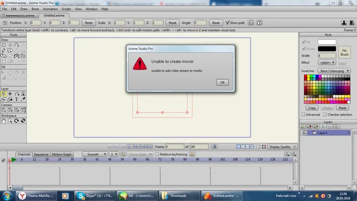Image resolution: width=357 pixels, height=201 pixels.
Task: Select the Zoom Camera tool
Action: 10,110
